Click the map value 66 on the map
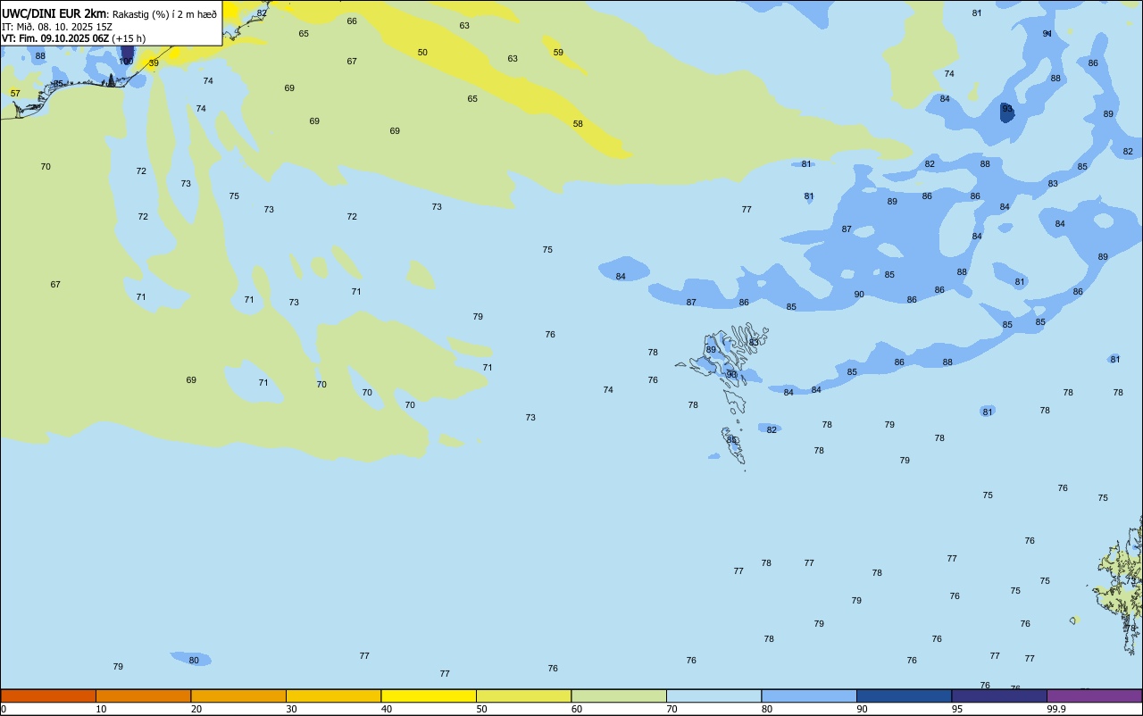The image size is (1143, 716). click(352, 21)
